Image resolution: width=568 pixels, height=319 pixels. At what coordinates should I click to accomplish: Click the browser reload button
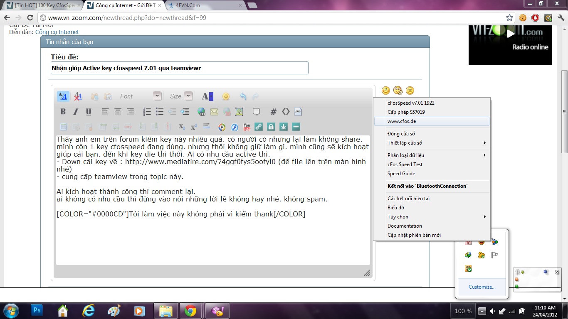30,18
